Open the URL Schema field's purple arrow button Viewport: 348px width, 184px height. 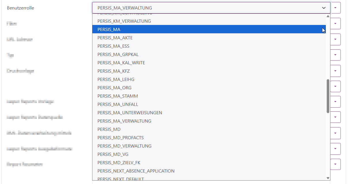click(x=335, y=39)
